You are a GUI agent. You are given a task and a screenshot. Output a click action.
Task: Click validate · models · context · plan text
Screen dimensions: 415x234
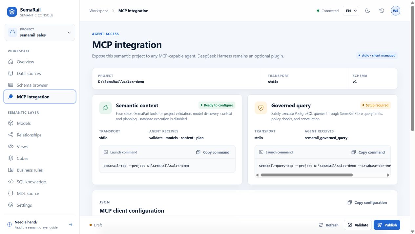tap(176, 138)
